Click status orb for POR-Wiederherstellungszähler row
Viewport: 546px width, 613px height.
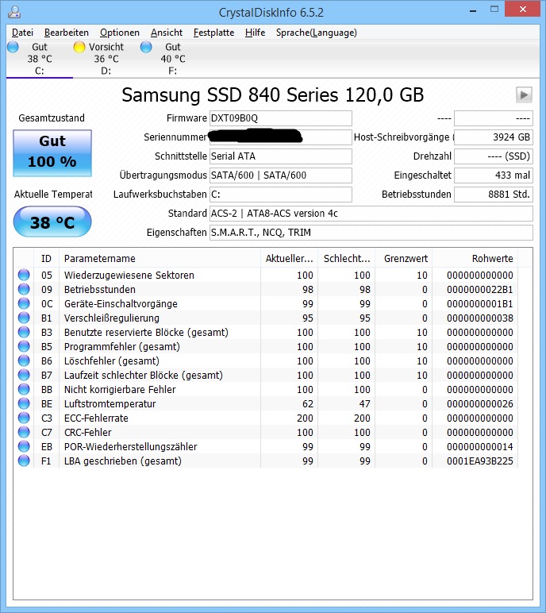[x=24, y=446]
